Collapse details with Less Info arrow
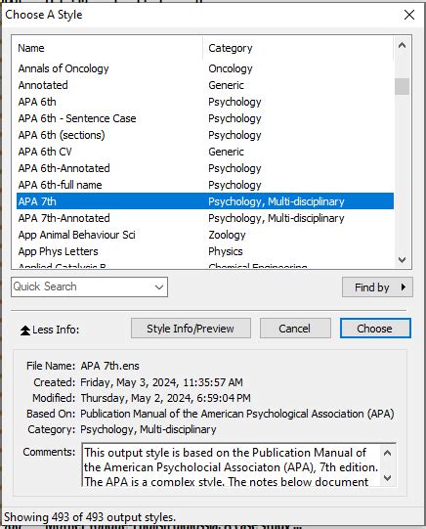 click(25, 330)
